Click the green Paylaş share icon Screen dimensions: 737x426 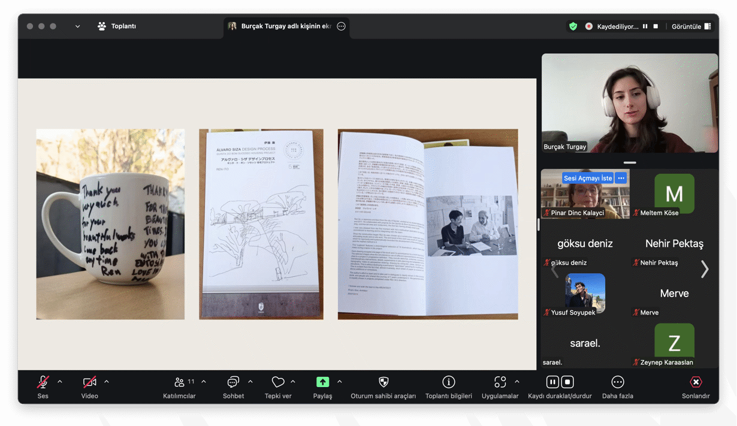322,382
